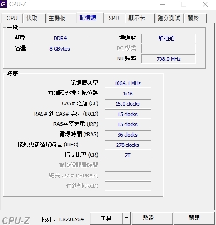Click the empty DC 模式 field
This screenshot has width=216, height=225.
click(x=168, y=49)
